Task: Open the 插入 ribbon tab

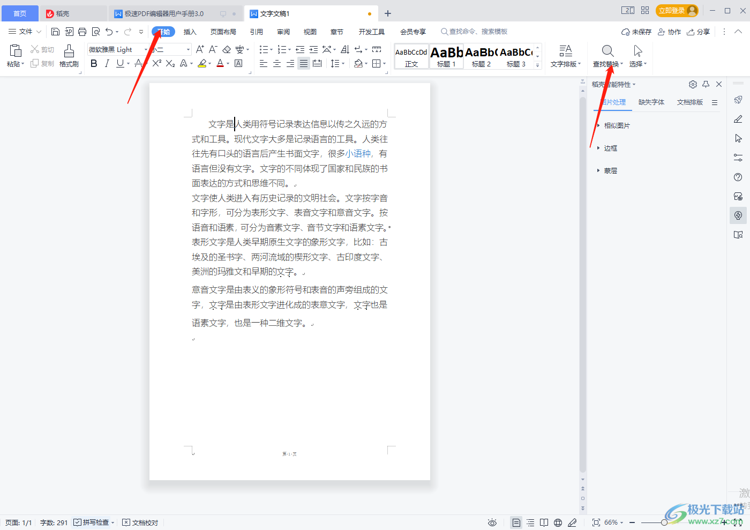Action: coord(190,32)
